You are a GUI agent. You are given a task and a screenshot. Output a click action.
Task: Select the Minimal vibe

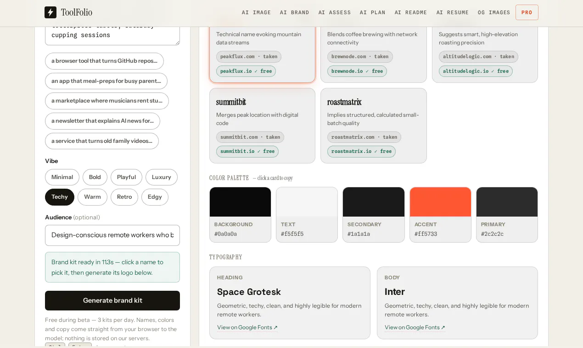point(62,177)
